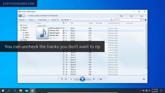This screenshot has width=165, height=93.
Task: Turn shuffle on in playback controls
Action: (62, 79)
